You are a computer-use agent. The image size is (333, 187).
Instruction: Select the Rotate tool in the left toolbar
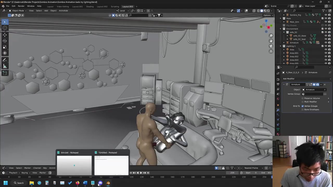tap(5, 41)
